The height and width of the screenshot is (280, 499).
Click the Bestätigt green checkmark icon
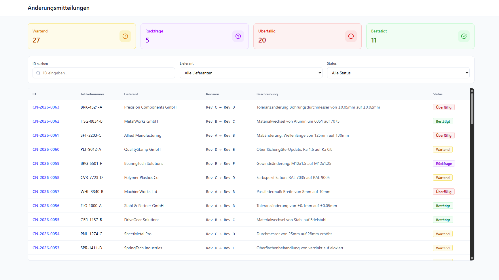click(464, 36)
